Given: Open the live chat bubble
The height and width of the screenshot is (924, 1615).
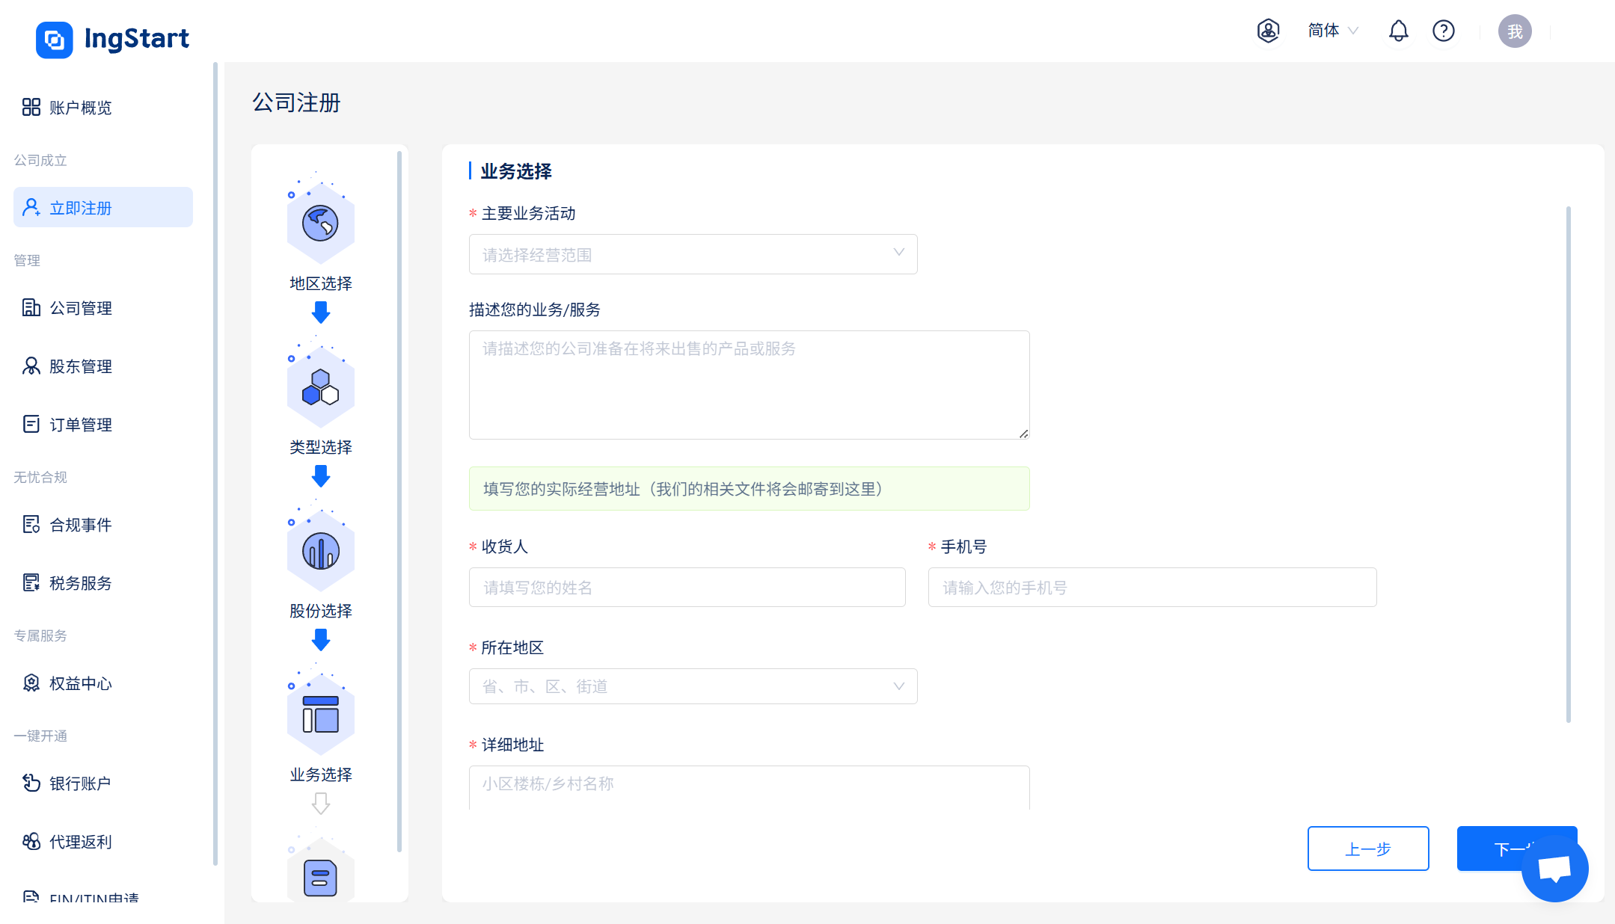Looking at the screenshot, I should click(x=1554, y=869).
